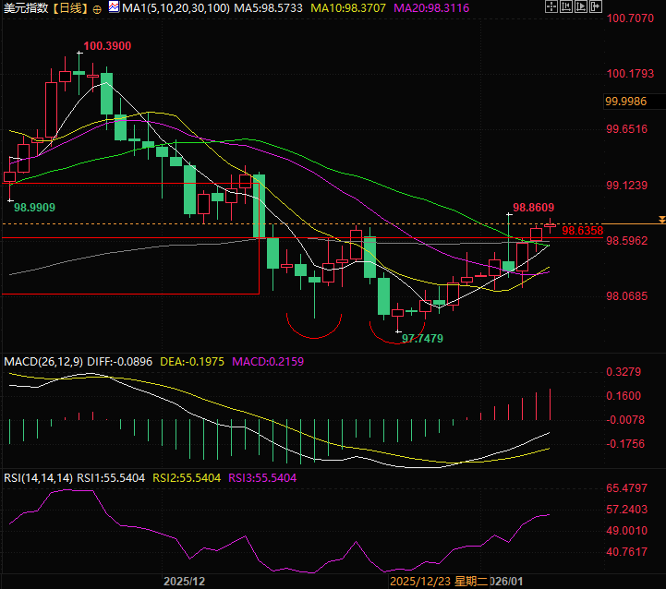Click the crosshair cursor icon in chart toolbar

(x=551, y=6)
